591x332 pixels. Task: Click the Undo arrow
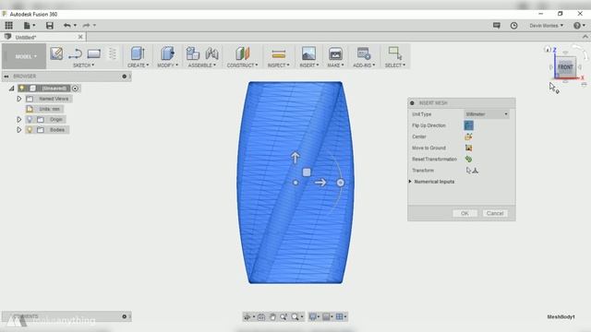tap(66, 25)
